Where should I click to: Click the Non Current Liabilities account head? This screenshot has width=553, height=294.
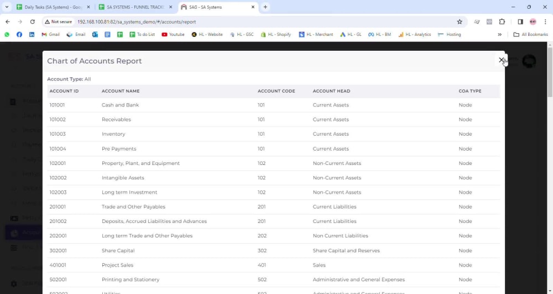tap(340, 236)
